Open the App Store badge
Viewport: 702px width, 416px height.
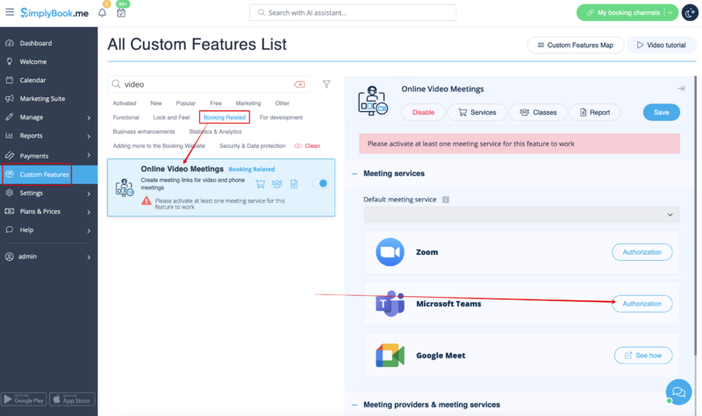[72, 399]
